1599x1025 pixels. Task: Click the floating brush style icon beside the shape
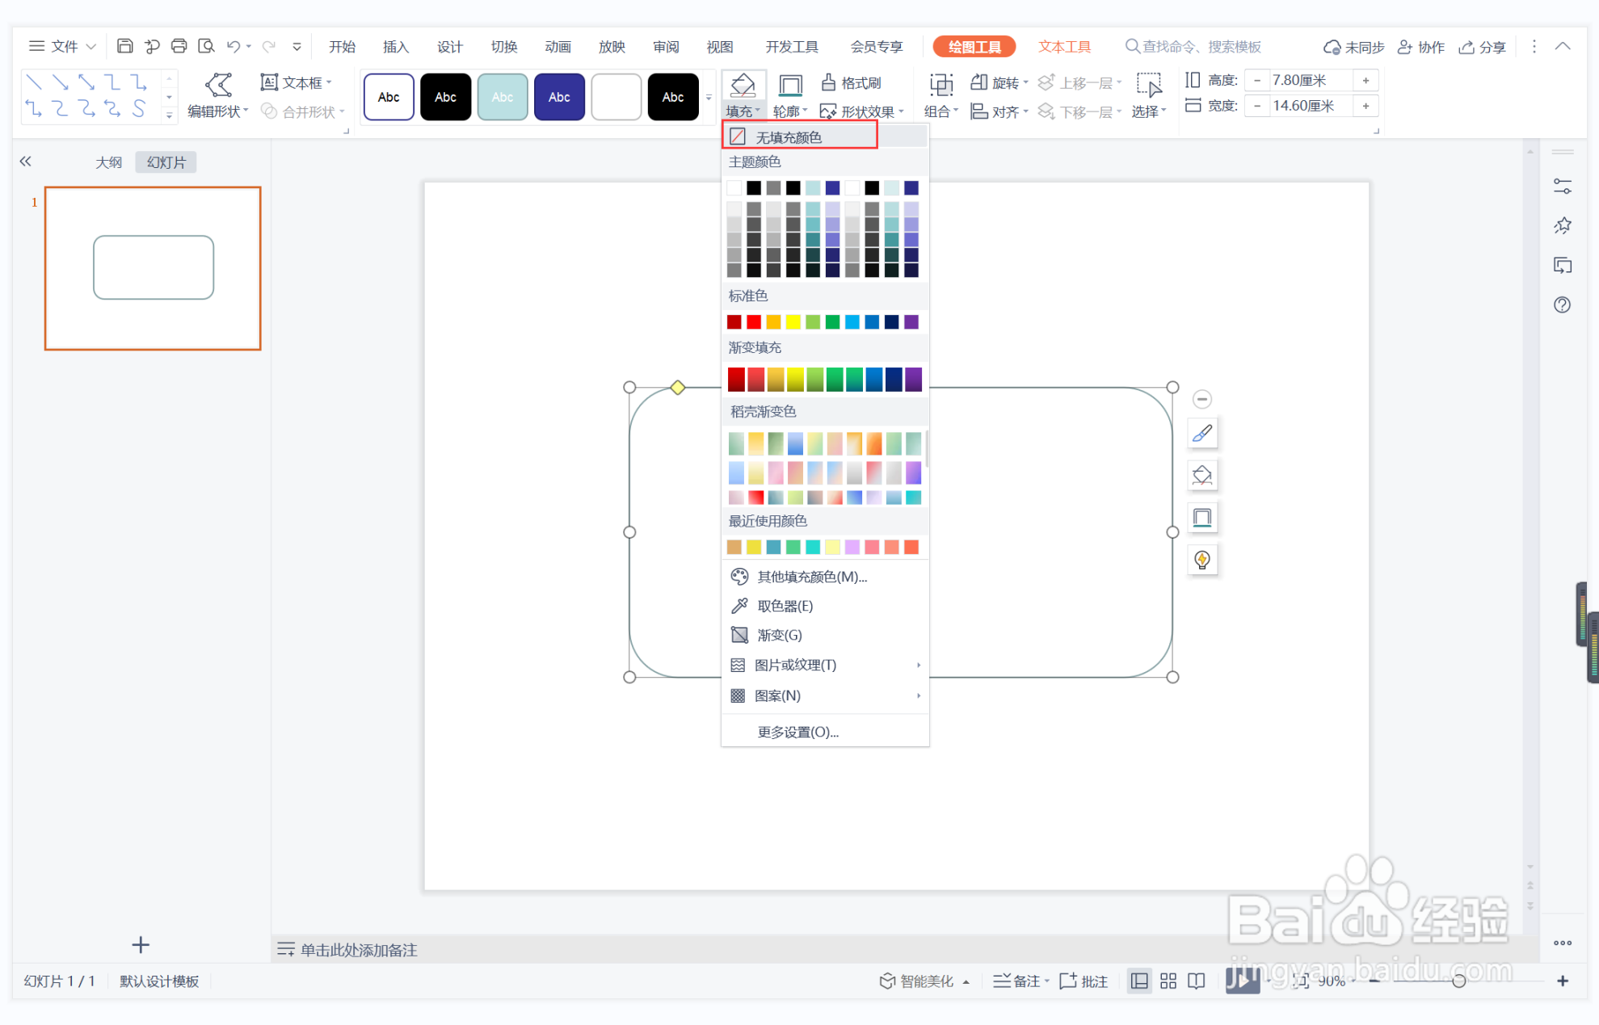point(1202,434)
